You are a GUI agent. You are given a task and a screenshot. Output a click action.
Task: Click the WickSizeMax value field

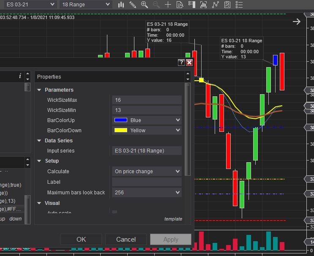point(147,100)
